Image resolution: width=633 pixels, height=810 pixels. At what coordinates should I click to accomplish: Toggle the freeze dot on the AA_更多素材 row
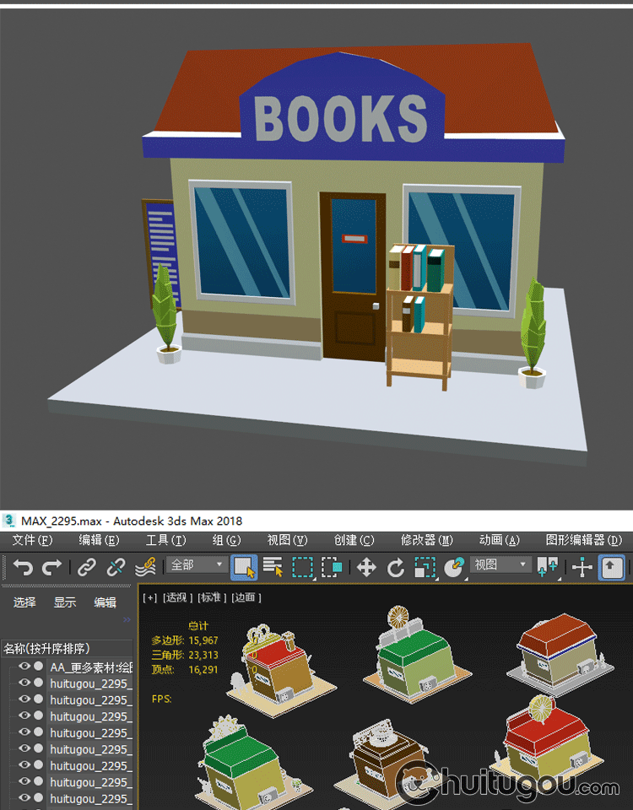[x=38, y=667]
